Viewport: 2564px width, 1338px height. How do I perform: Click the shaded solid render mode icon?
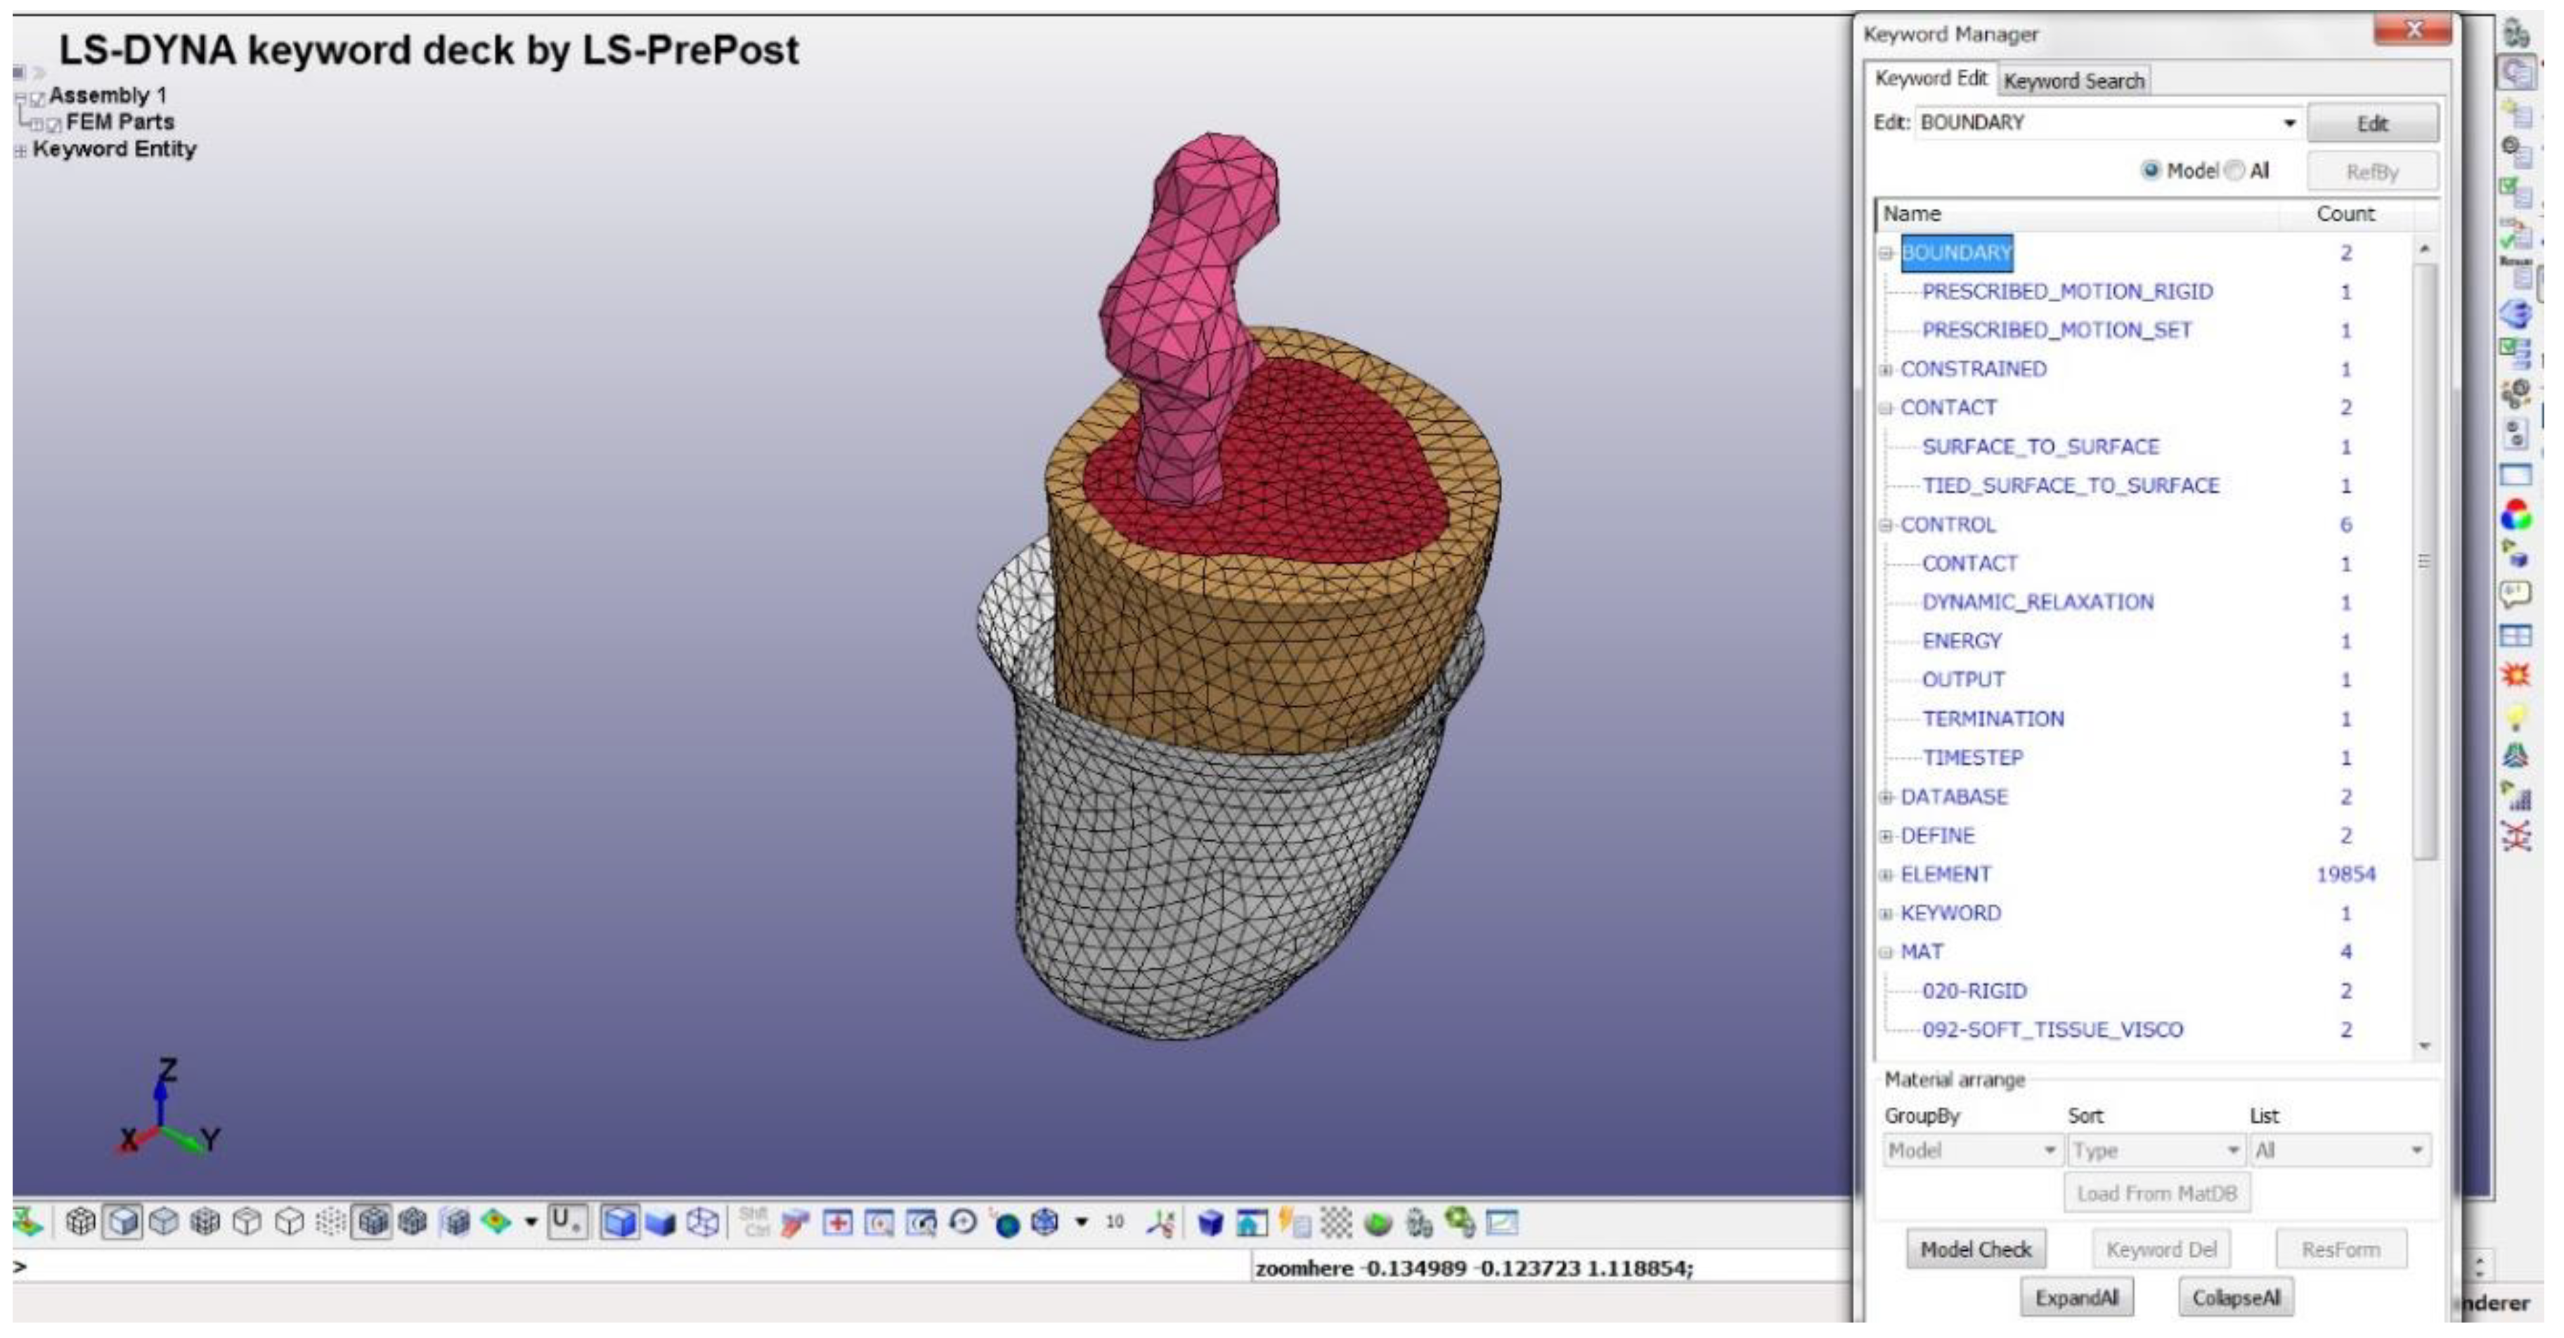coord(124,1221)
